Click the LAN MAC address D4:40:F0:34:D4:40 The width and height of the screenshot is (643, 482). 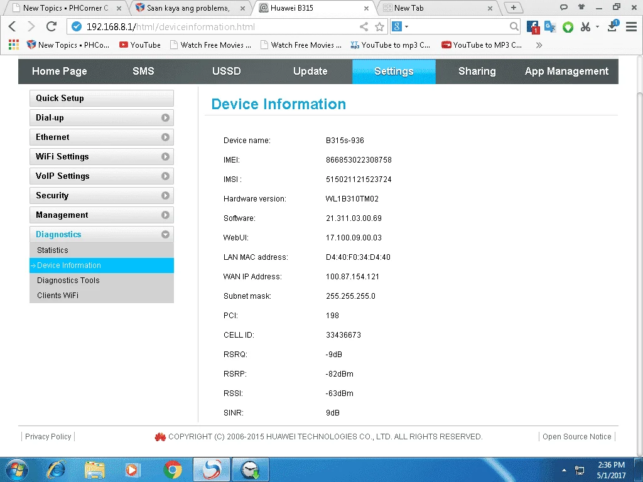[358, 257]
